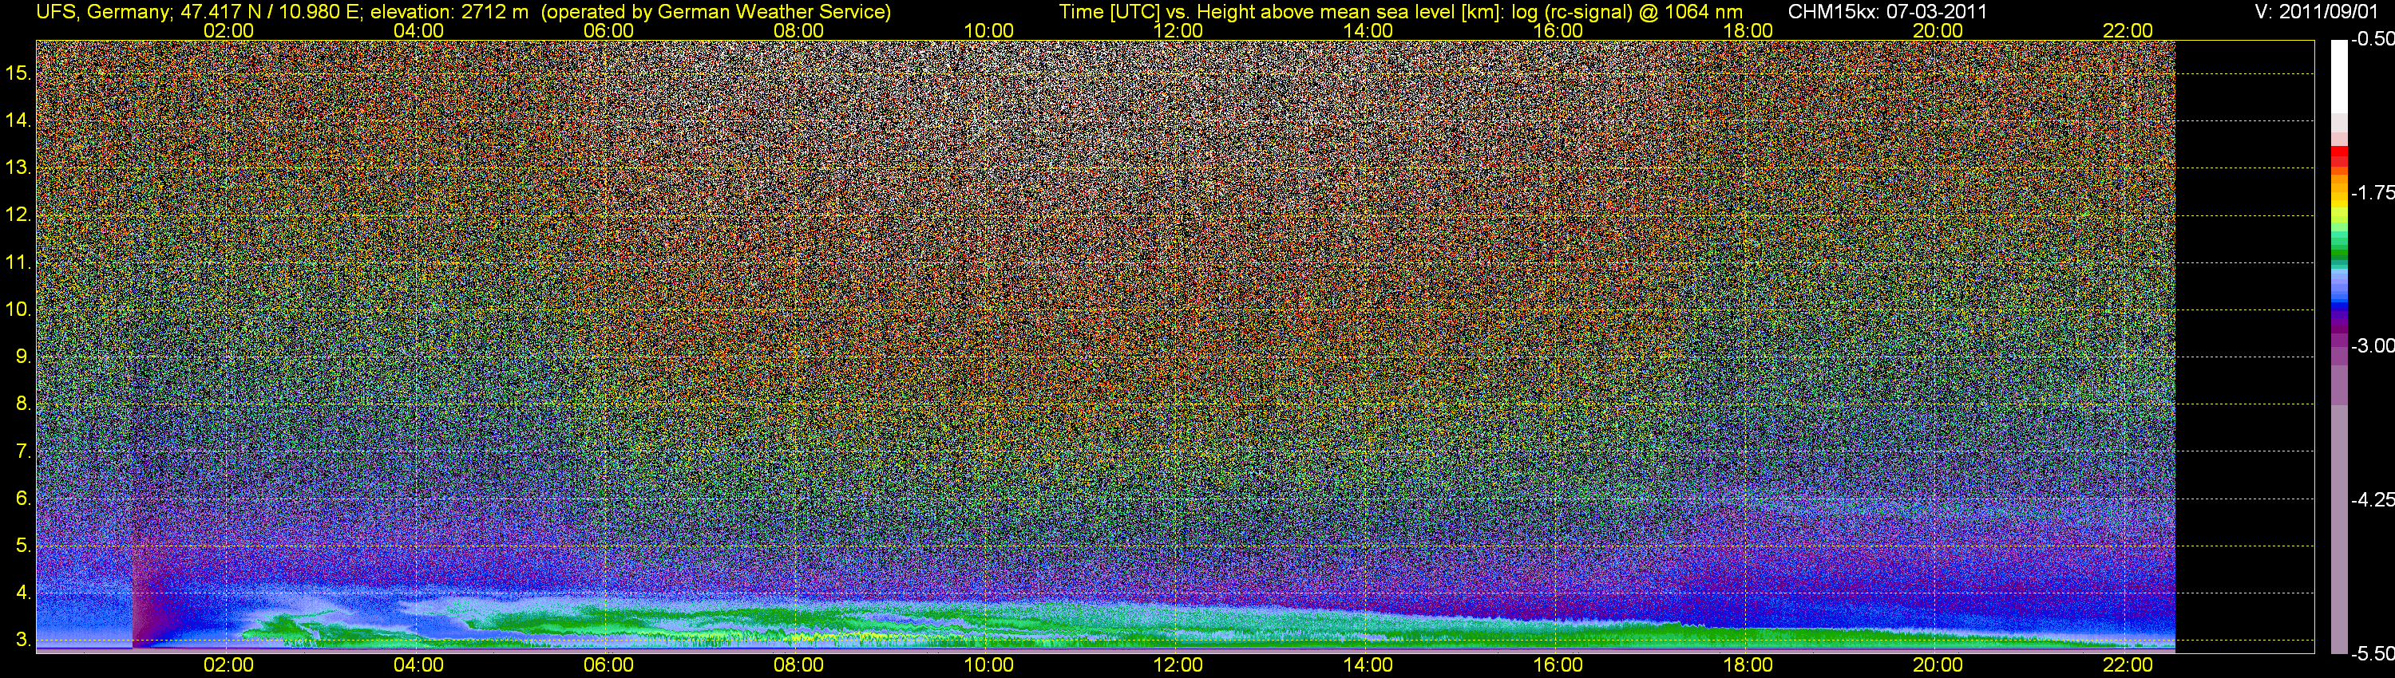Click the 08:00 label on the upper time axis

(798, 30)
